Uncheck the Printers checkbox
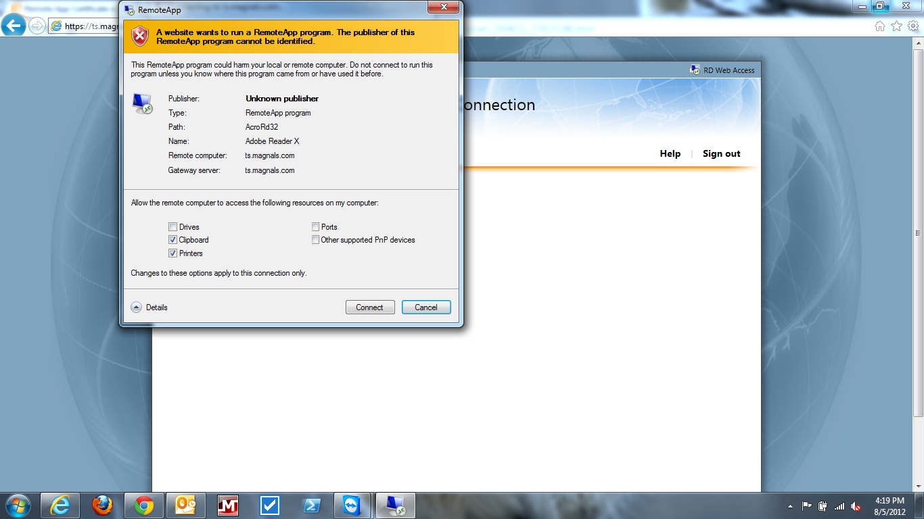Image resolution: width=924 pixels, height=519 pixels. pos(173,253)
